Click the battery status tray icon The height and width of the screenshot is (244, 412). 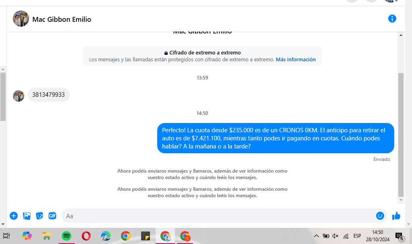[326, 236]
